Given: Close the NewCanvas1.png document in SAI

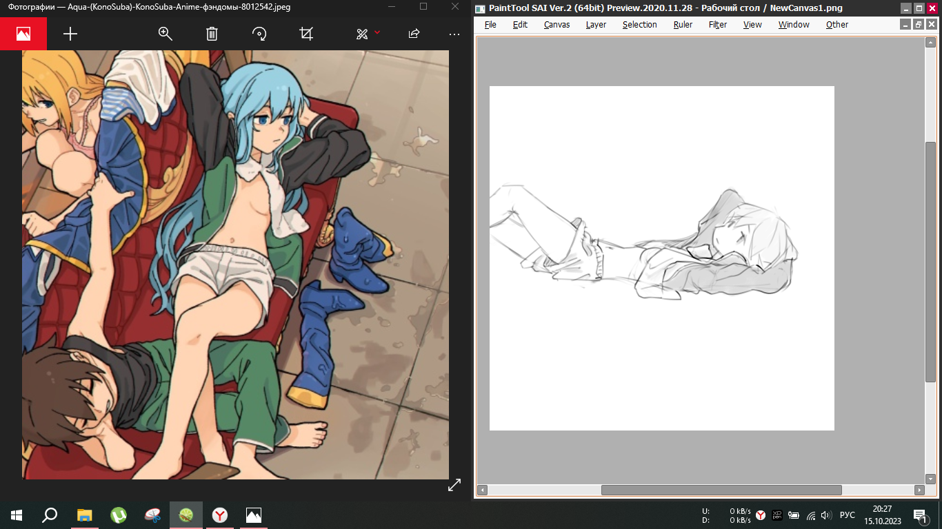Looking at the screenshot, I should pyautogui.click(x=931, y=24).
